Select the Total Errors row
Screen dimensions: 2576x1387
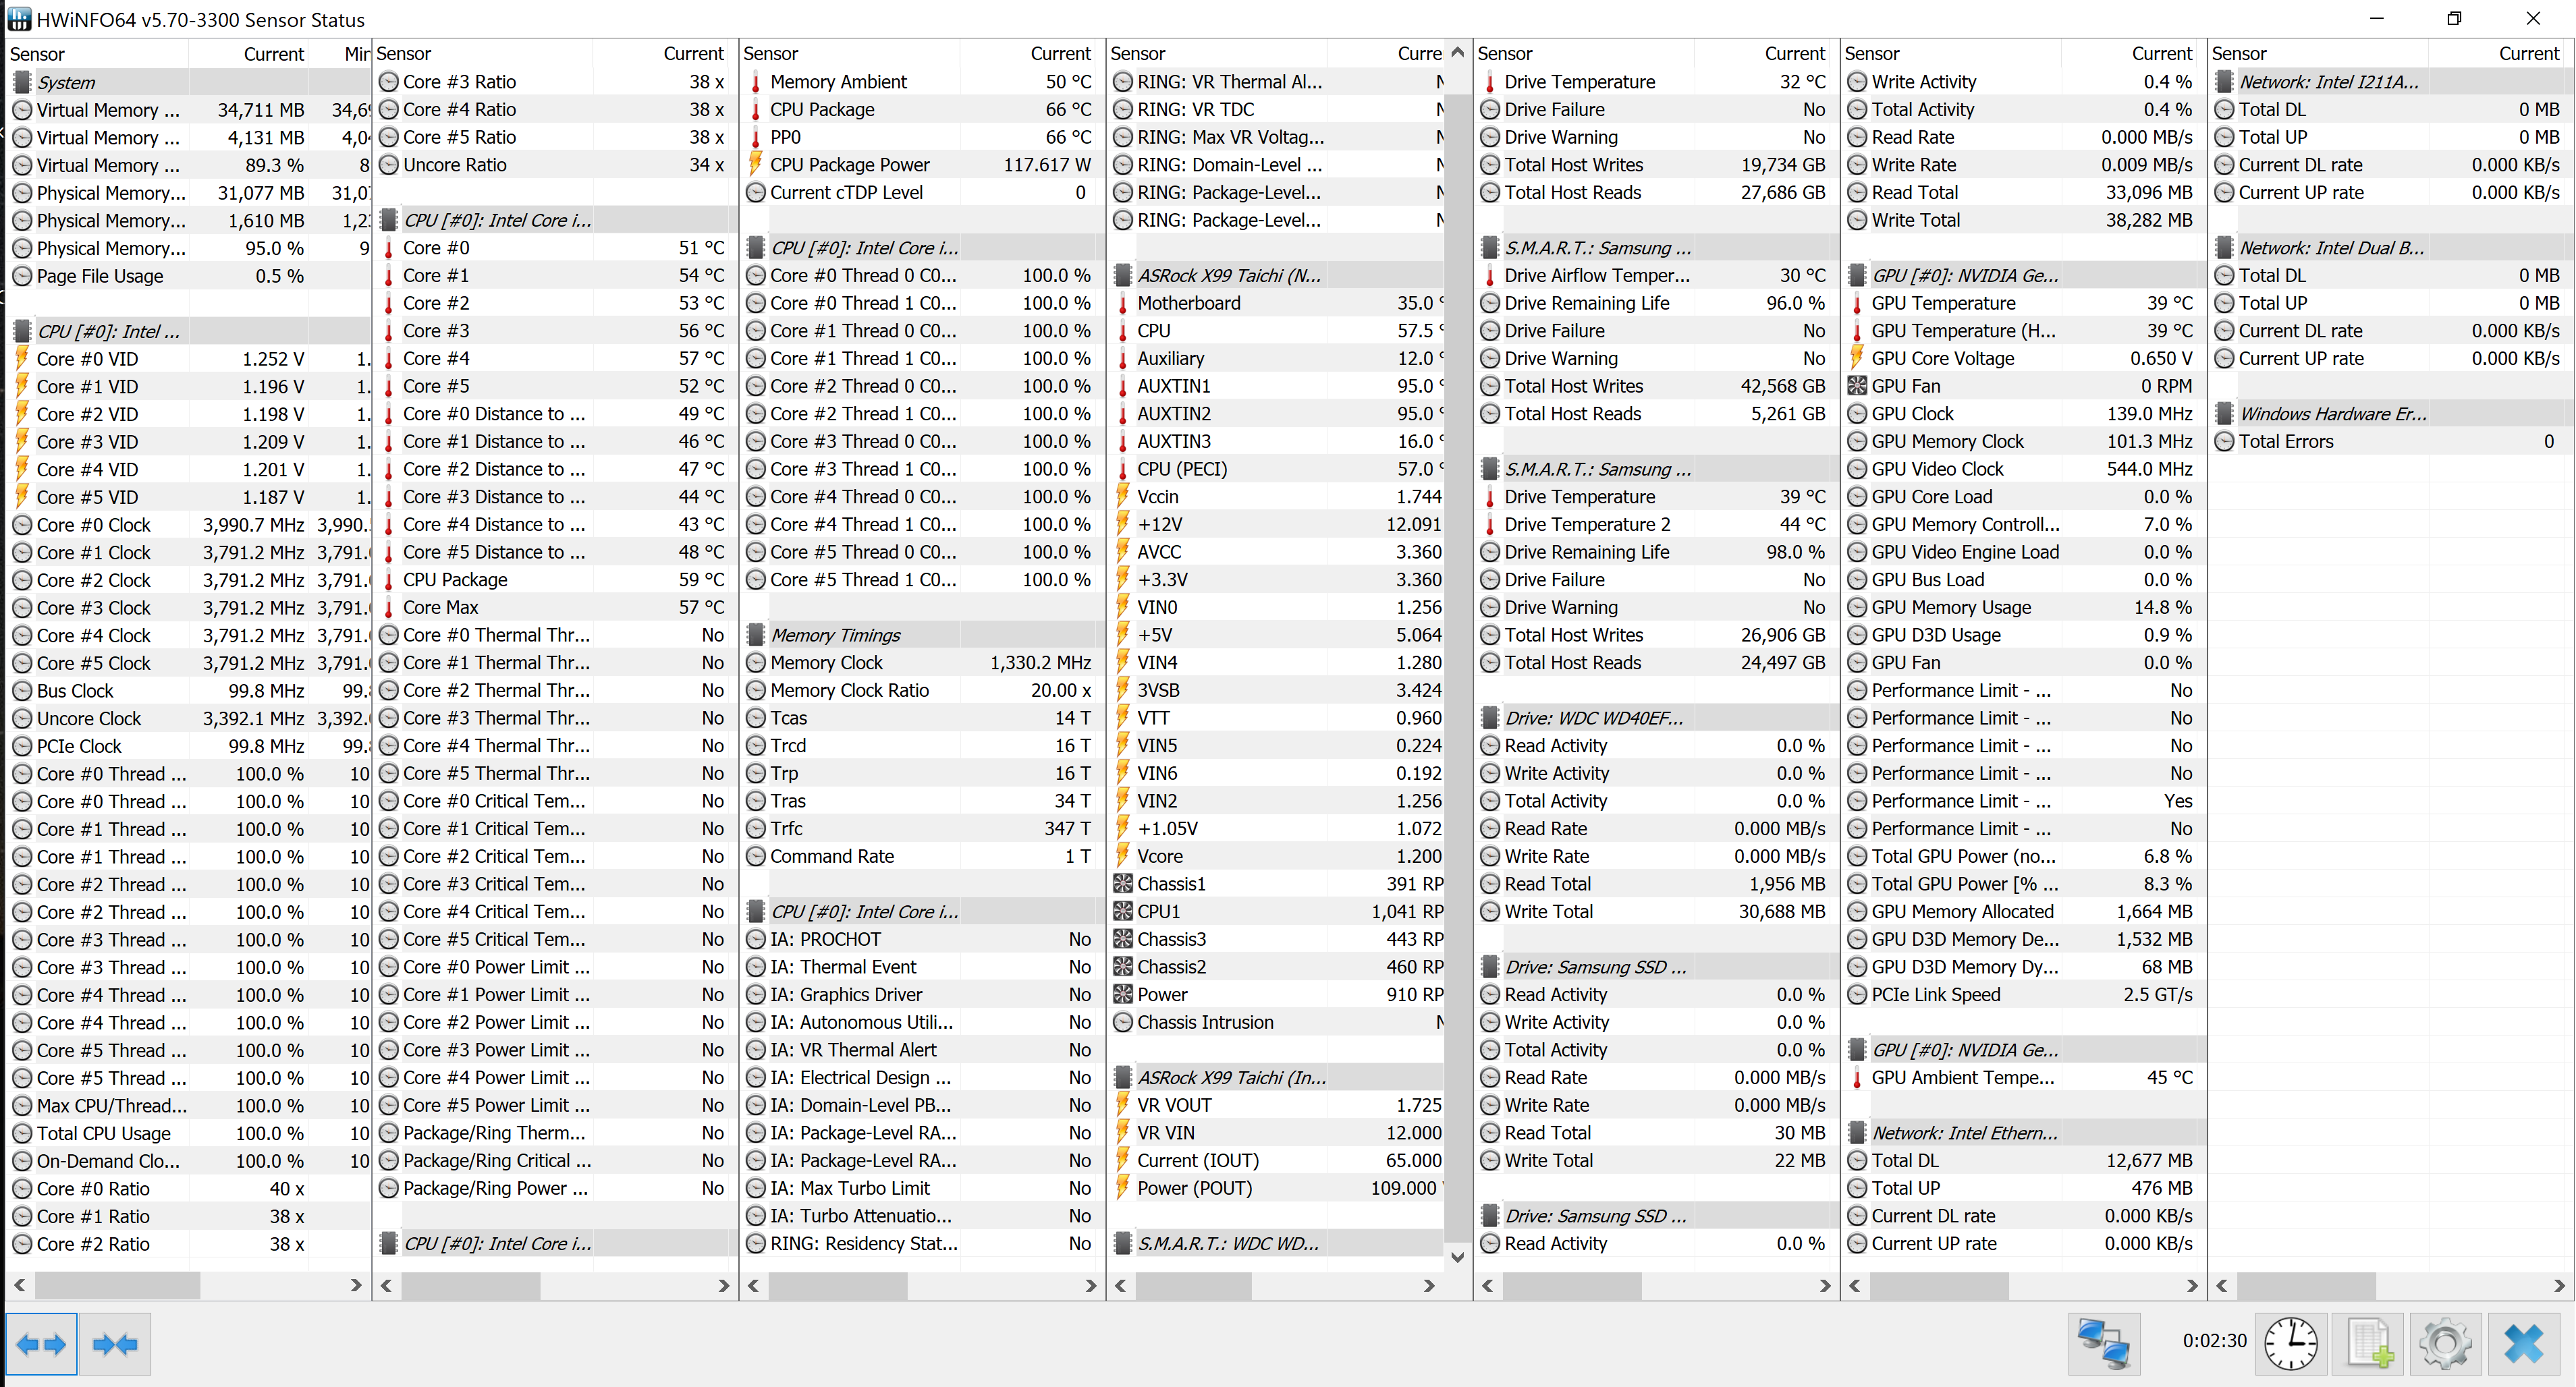click(2286, 442)
